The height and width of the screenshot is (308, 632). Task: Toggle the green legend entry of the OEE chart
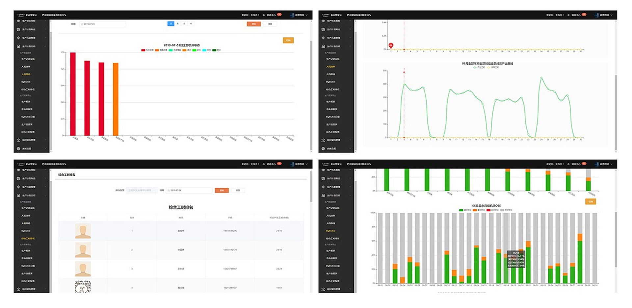[x=465, y=210]
